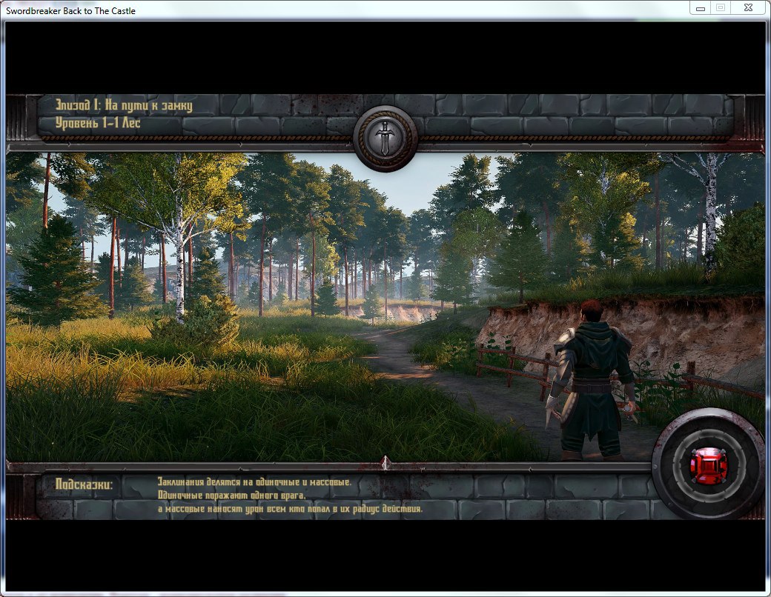This screenshot has width=771, height=597.
Task: Click the small diamond marker on bottom frame
Action: tap(385, 463)
